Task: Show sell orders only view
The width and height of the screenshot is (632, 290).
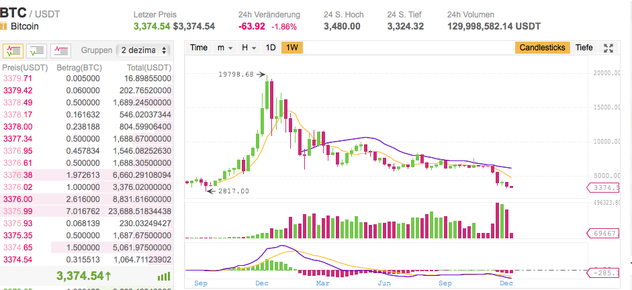Action: point(62,50)
